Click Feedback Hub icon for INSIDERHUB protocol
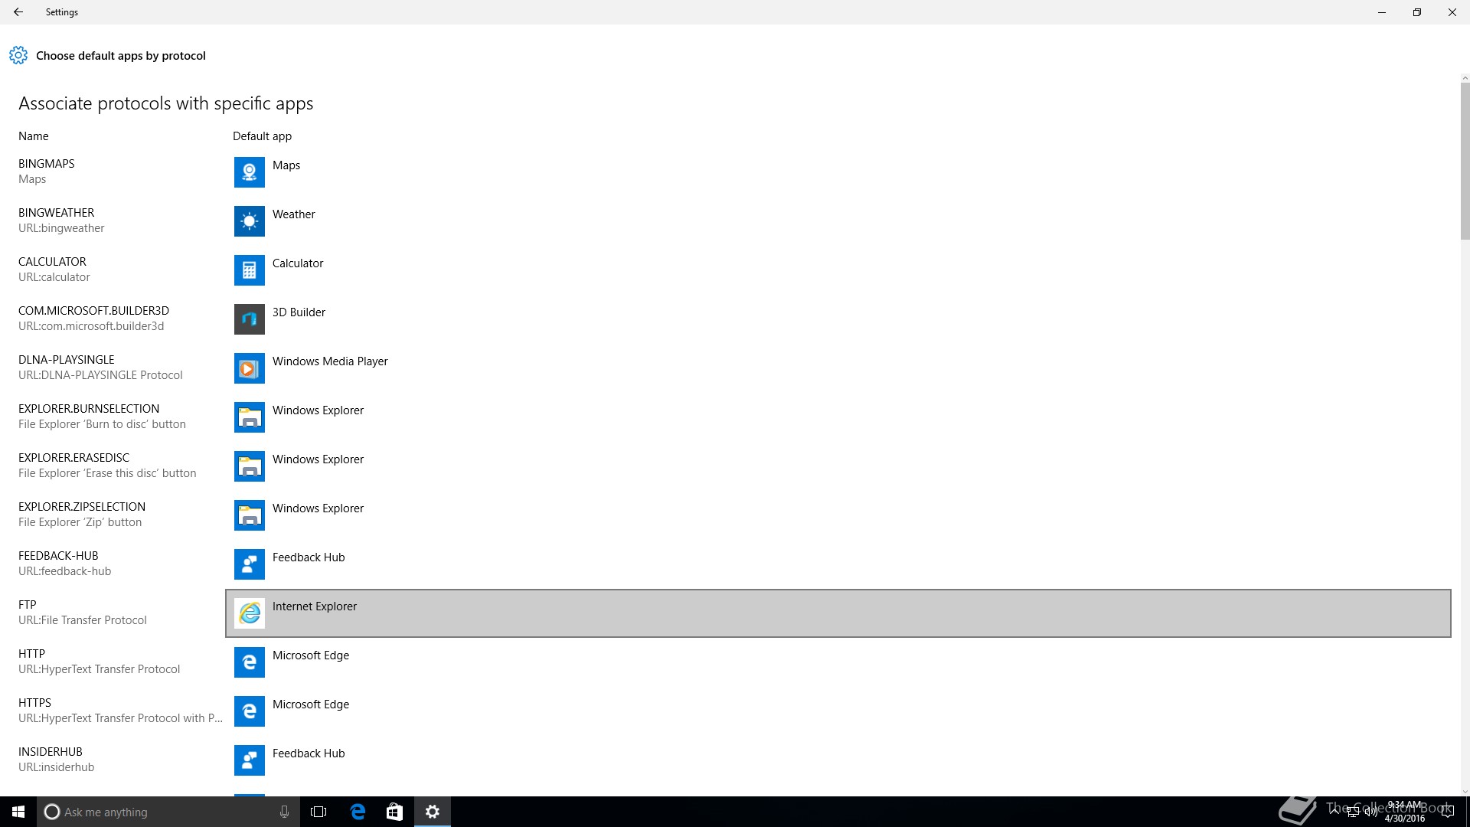Viewport: 1470px width, 827px height. coord(249,760)
